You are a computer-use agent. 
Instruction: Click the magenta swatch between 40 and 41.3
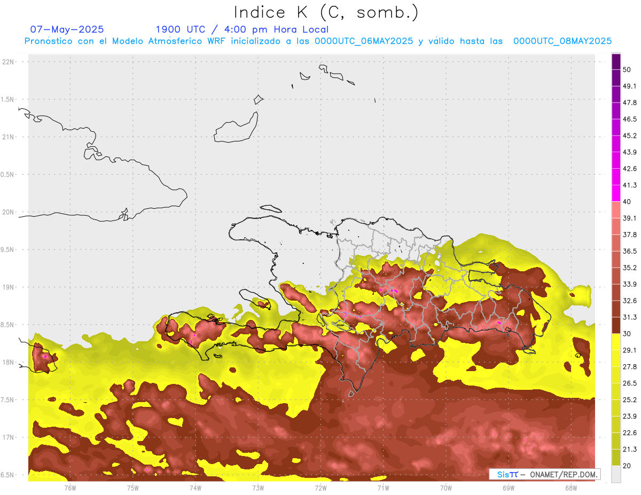point(616,193)
